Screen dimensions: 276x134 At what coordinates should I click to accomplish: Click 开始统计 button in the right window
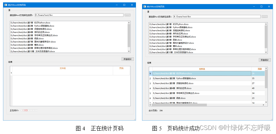[x=265, y=60]
